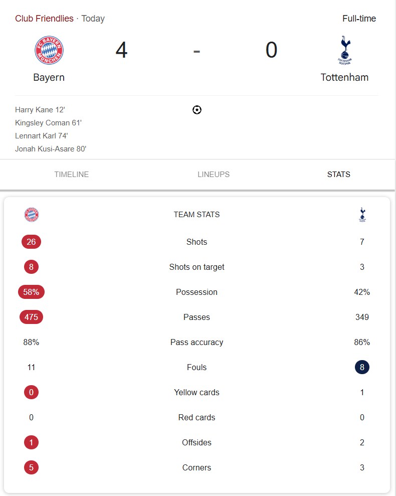Click the Tottenham Hotspur crest logo

click(x=344, y=50)
